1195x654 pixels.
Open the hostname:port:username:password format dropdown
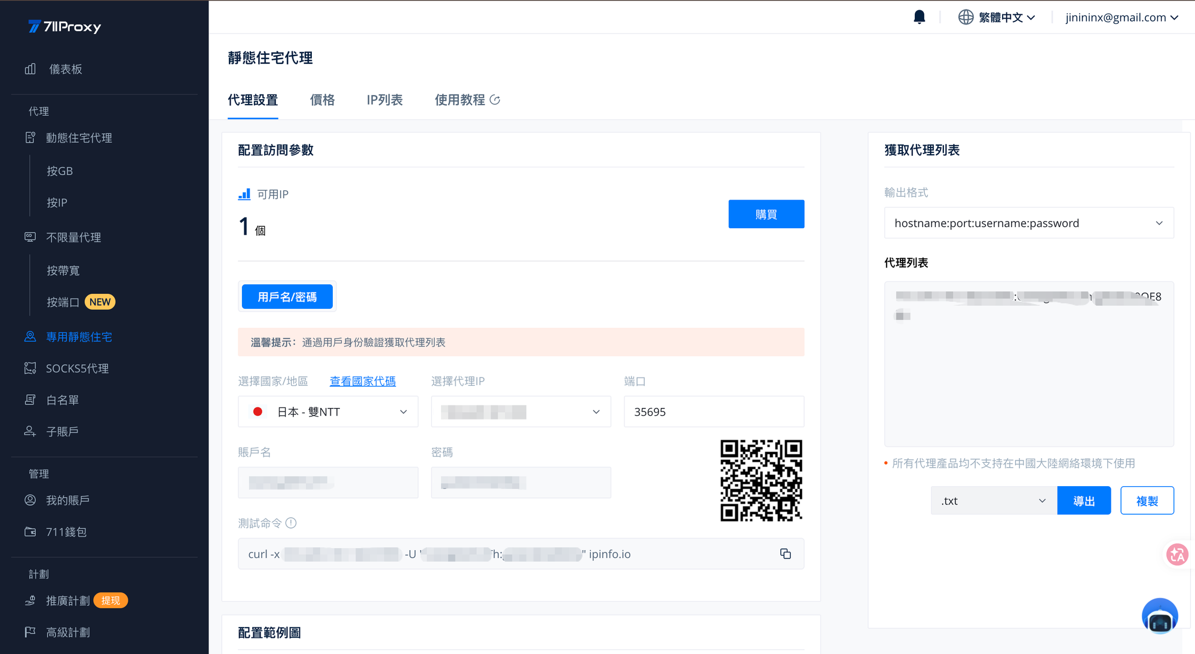click(1029, 223)
